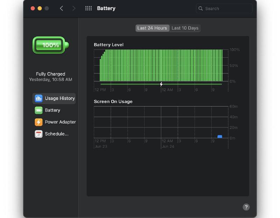Click the help question mark button
The width and height of the screenshot is (280, 218).
click(246, 207)
